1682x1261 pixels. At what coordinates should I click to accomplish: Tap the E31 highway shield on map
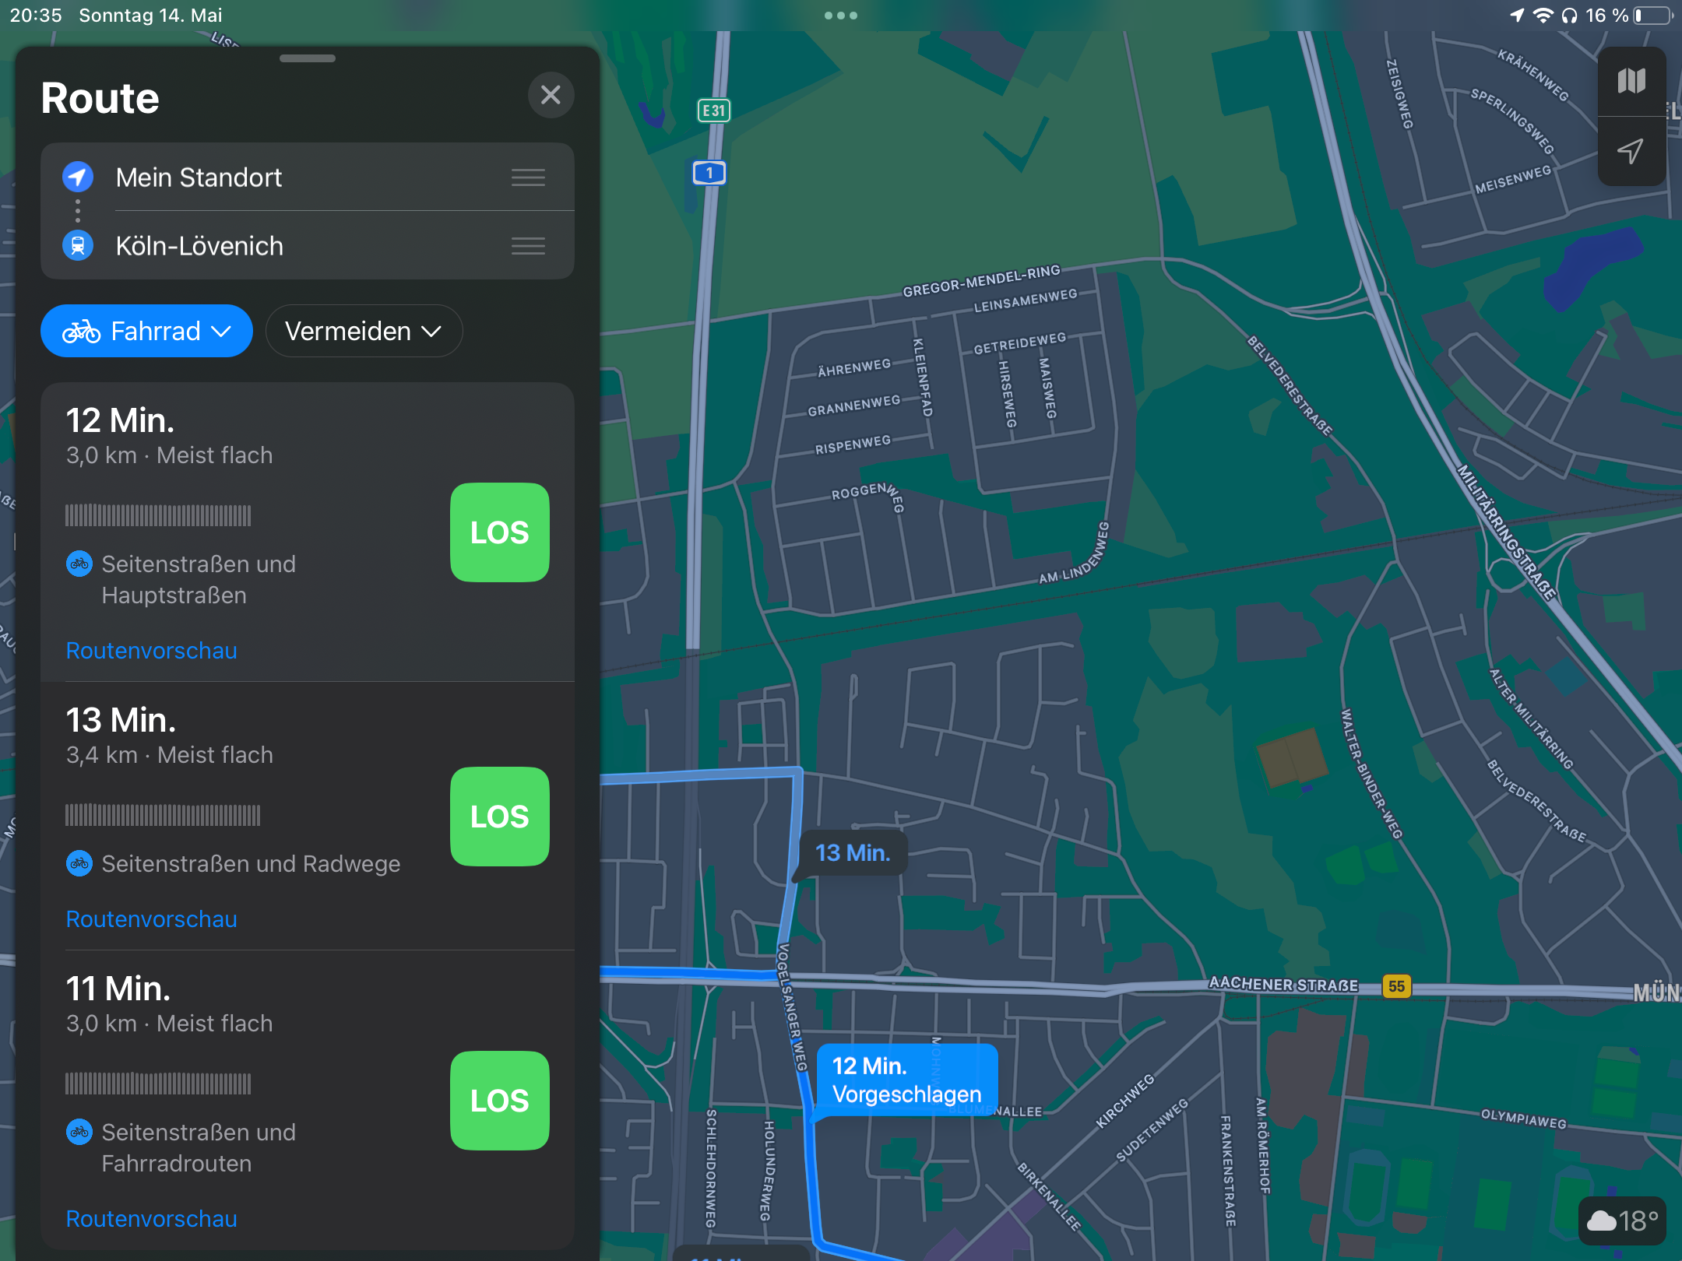(x=713, y=111)
